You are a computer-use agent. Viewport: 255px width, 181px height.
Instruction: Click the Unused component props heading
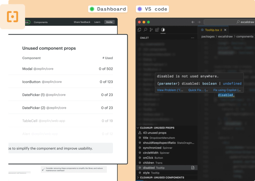tap(49, 48)
